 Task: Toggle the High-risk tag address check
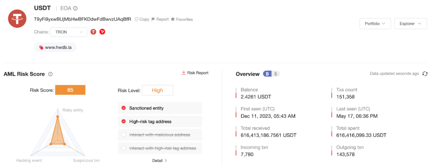tap(124, 121)
